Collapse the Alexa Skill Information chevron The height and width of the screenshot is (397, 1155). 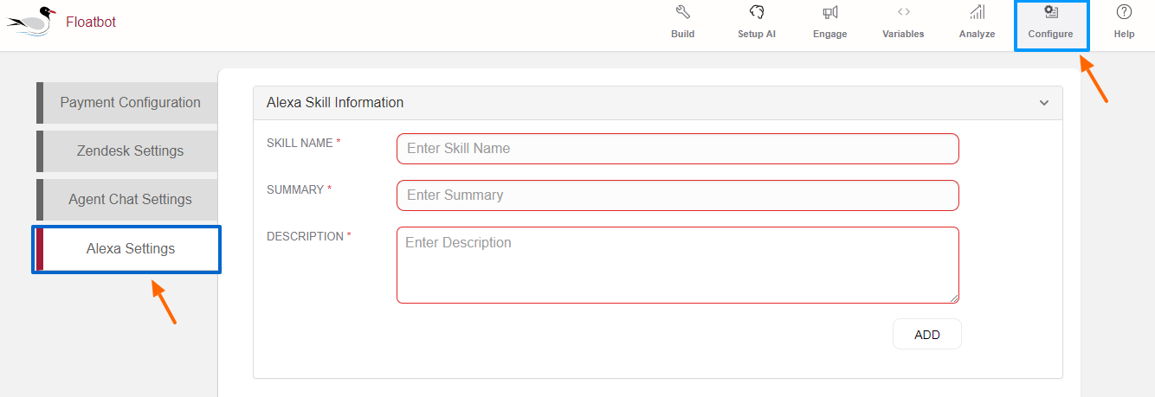tap(1043, 103)
